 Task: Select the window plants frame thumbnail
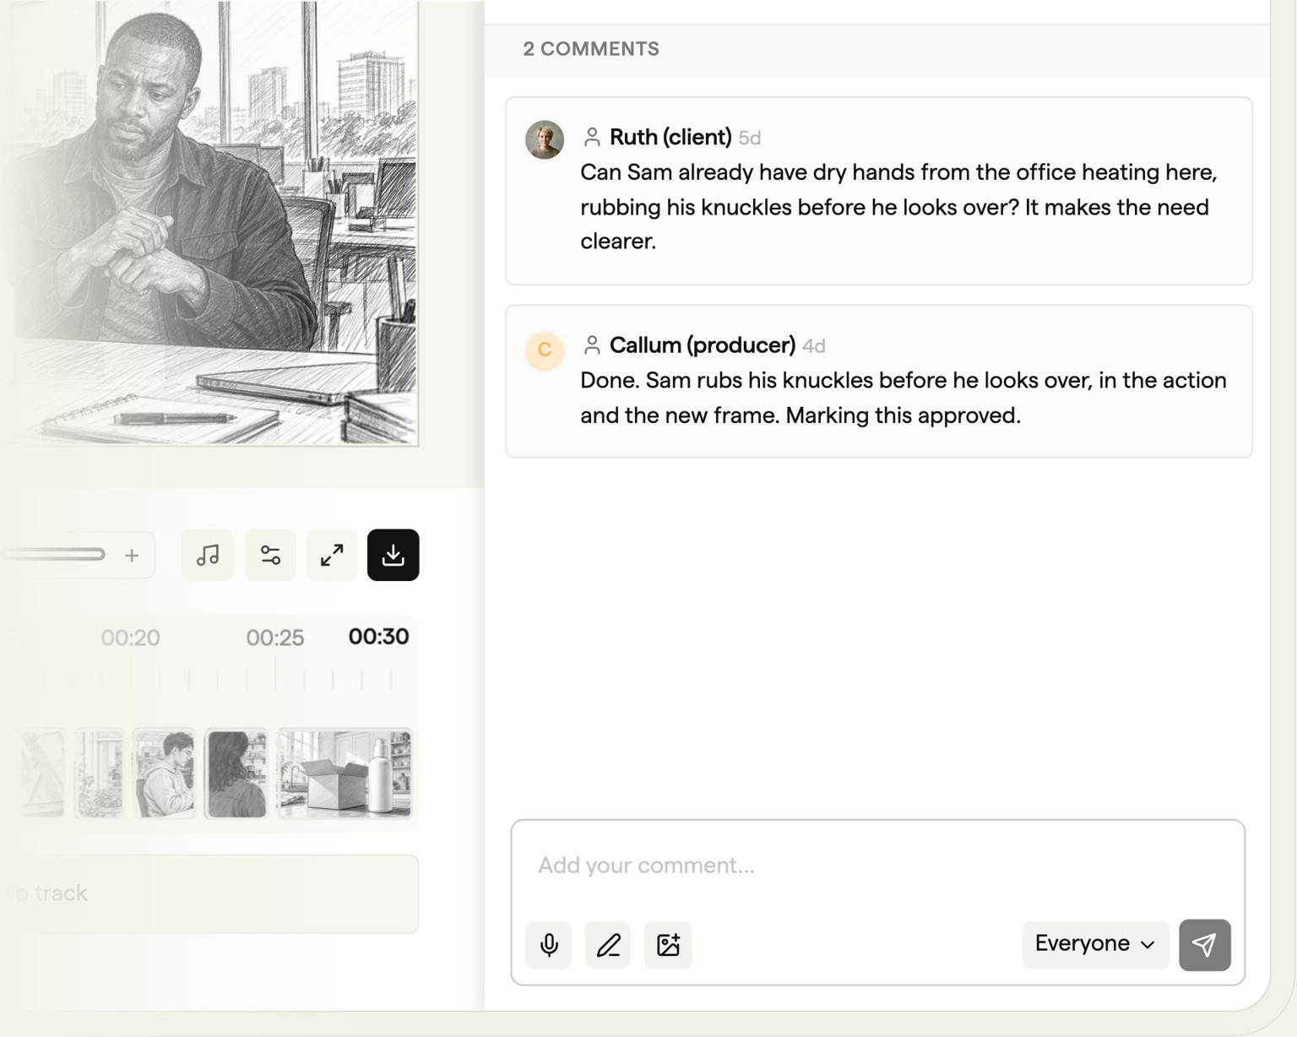coord(100,774)
